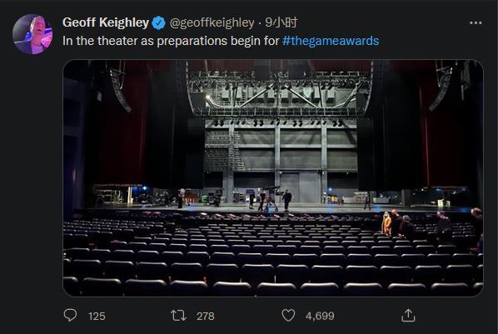
Task: Click the orange-jacketed person in the photo
Action: [386, 223]
